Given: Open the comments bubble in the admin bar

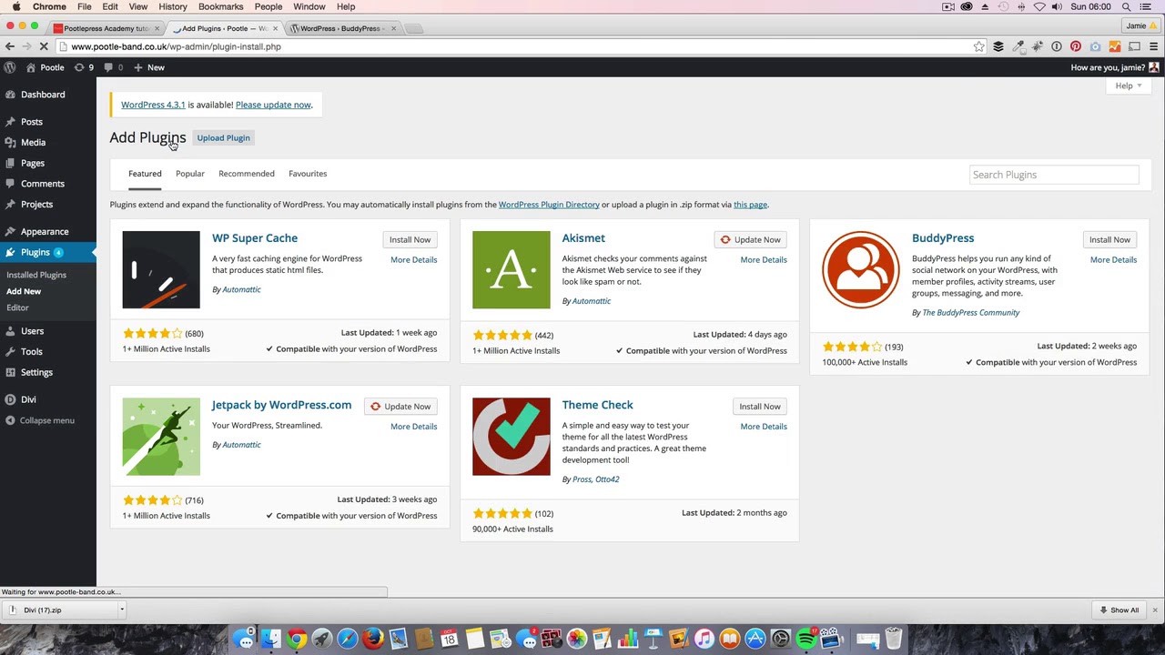Looking at the screenshot, I should pos(113,67).
